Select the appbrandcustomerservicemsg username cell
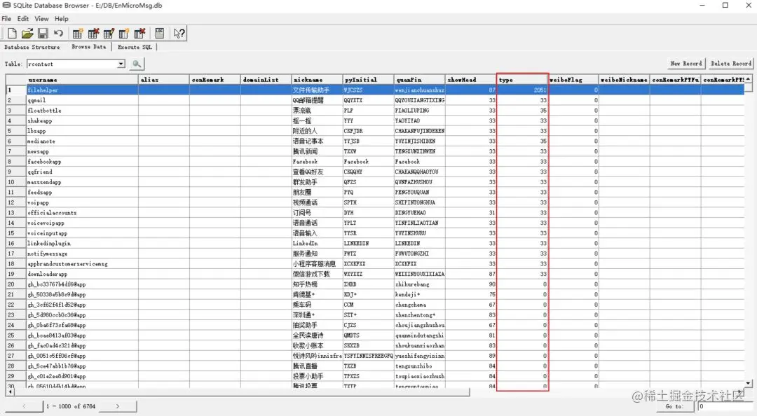Image resolution: width=757 pixels, height=416 pixels. click(x=82, y=263)
